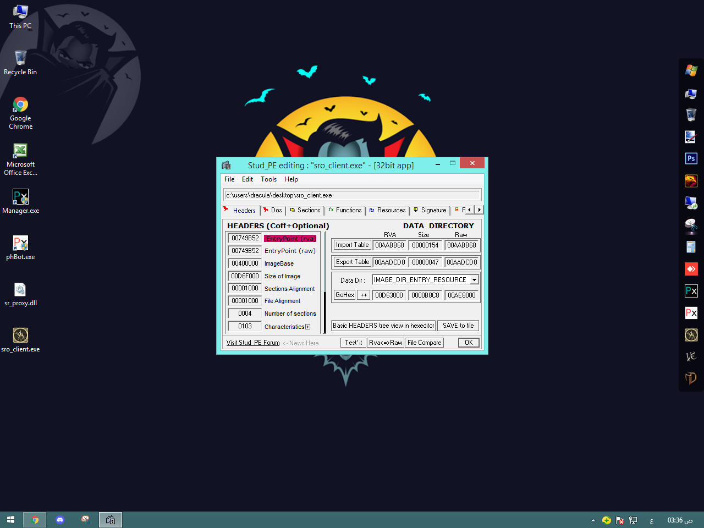Open the Edit menu

point(248,179)
